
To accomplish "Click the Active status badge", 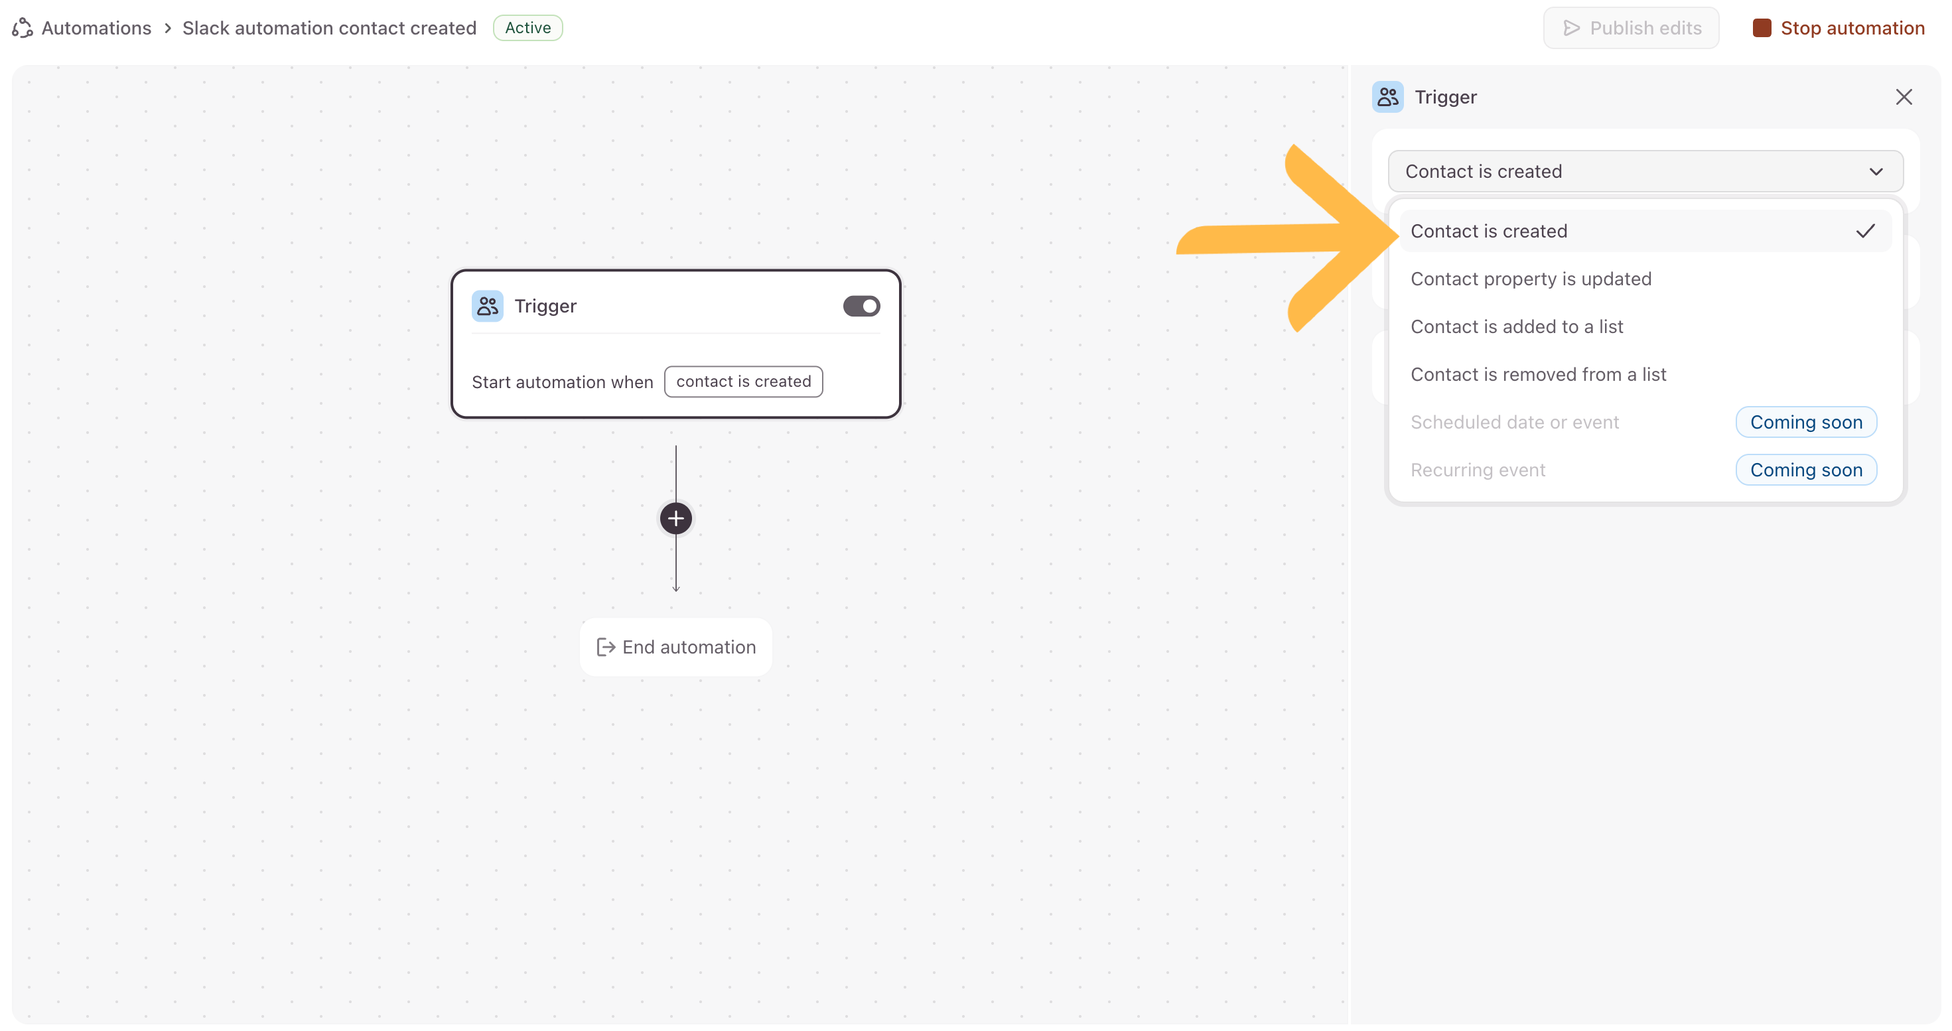I will pos(527,28).
